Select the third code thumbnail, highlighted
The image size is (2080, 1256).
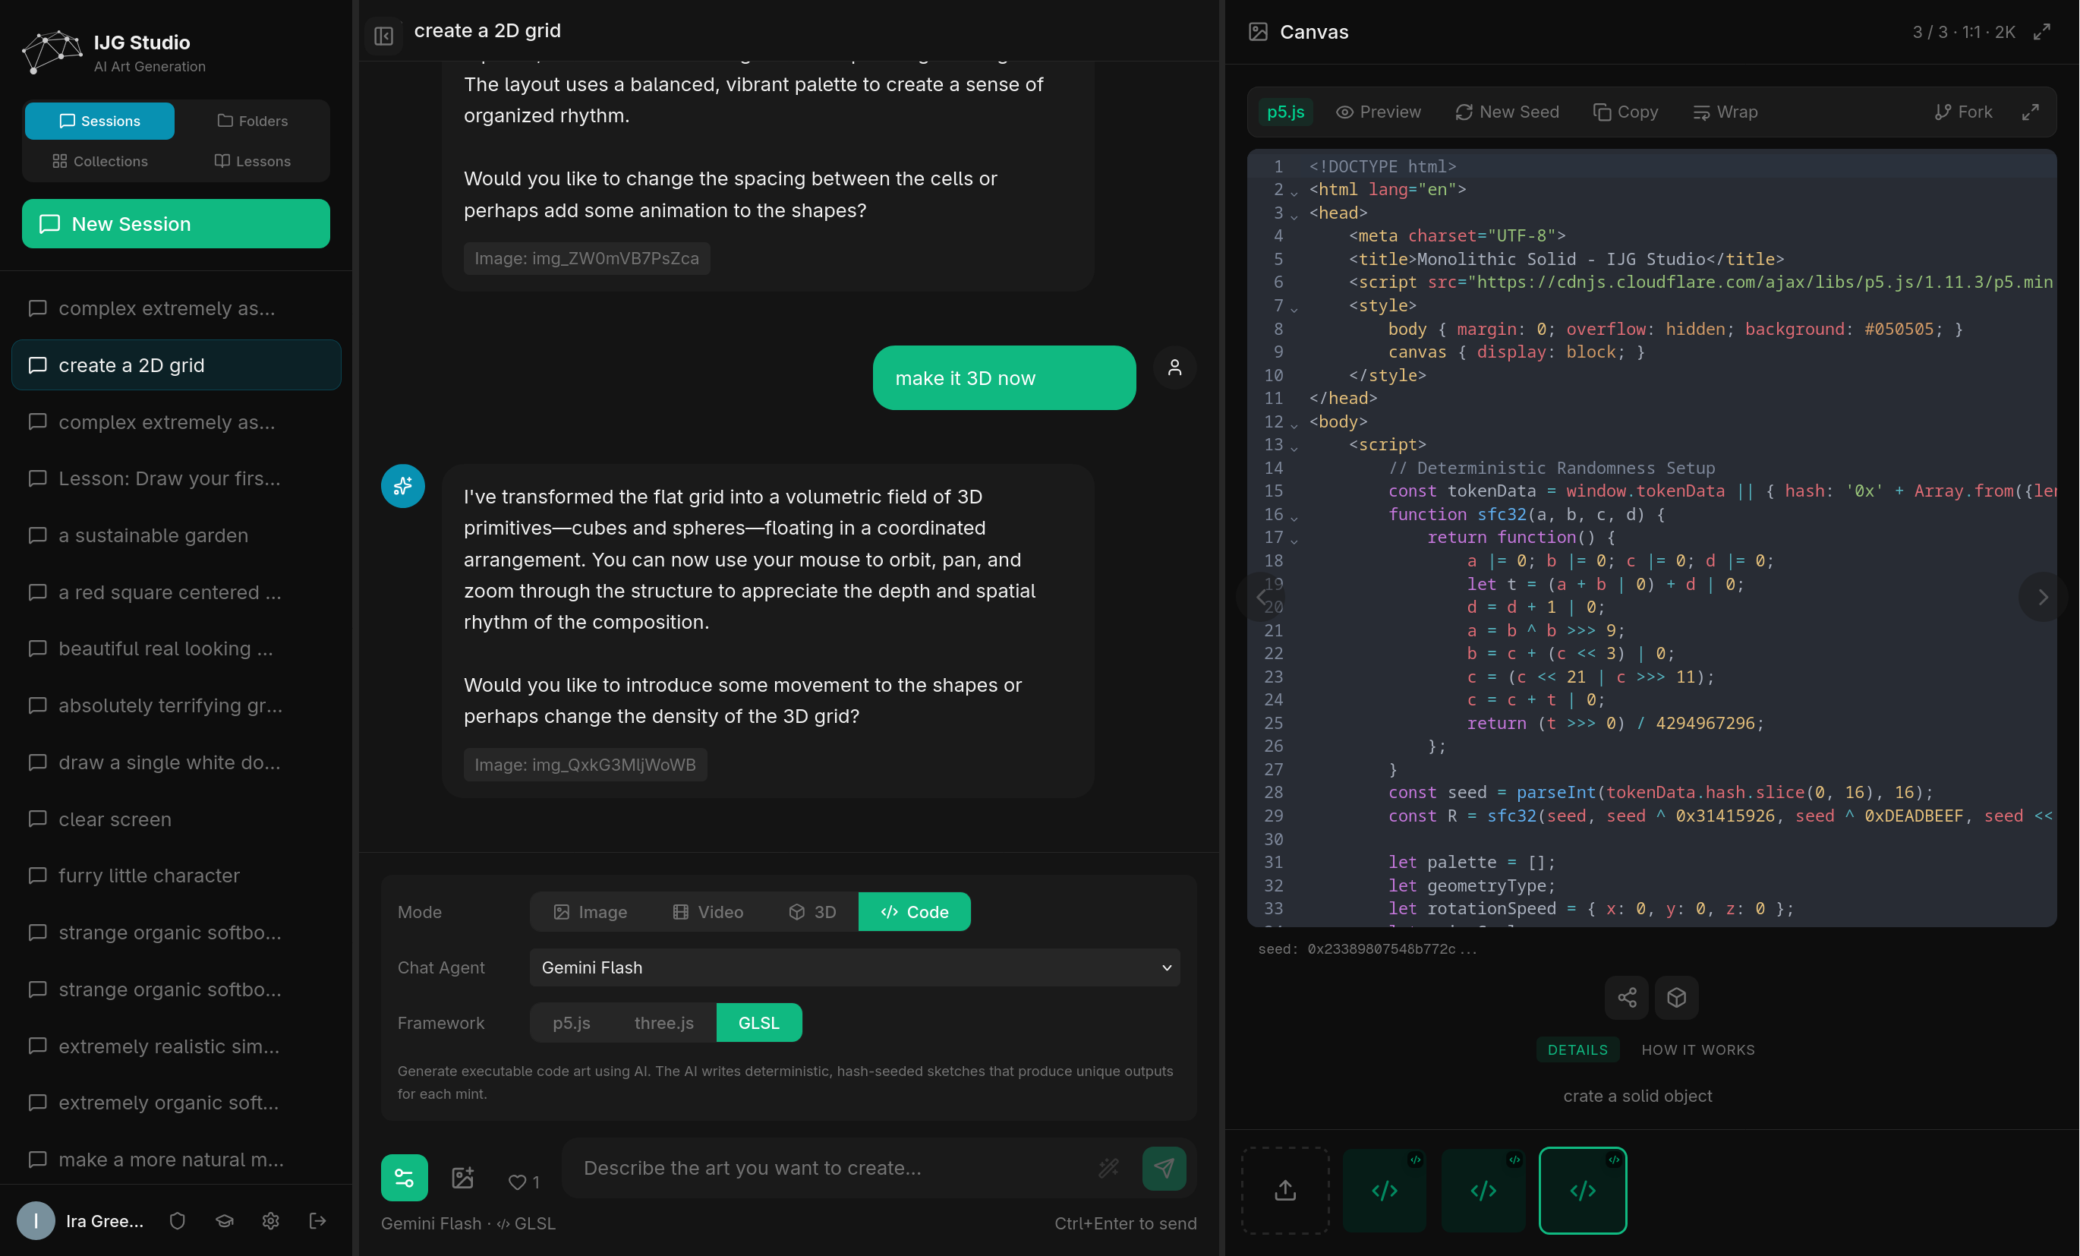1583,1190
